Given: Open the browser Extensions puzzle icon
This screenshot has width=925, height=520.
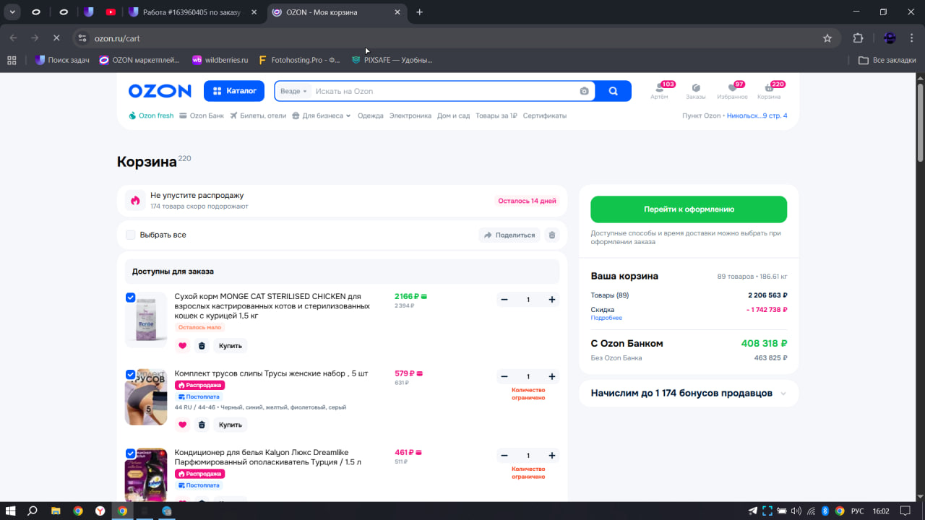Looking at the screenshot, I should (859, 38).
